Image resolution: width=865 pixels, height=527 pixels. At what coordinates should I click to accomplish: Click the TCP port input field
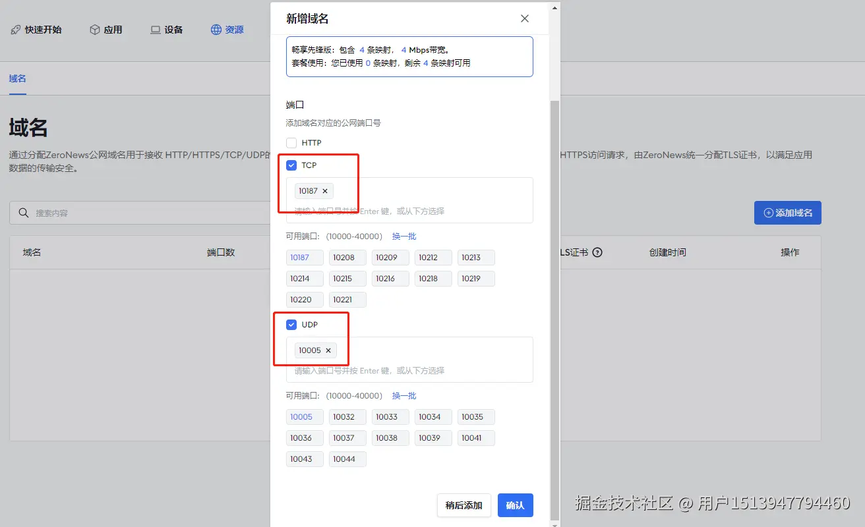[x=409, y=200]
